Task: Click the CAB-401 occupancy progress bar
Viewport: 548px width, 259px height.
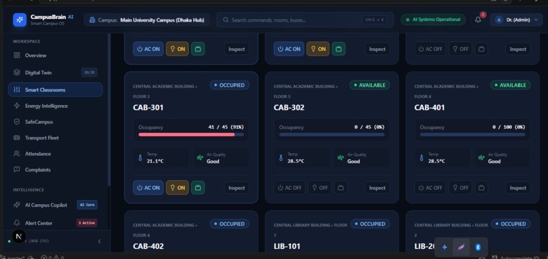Action: click(473, 134)
